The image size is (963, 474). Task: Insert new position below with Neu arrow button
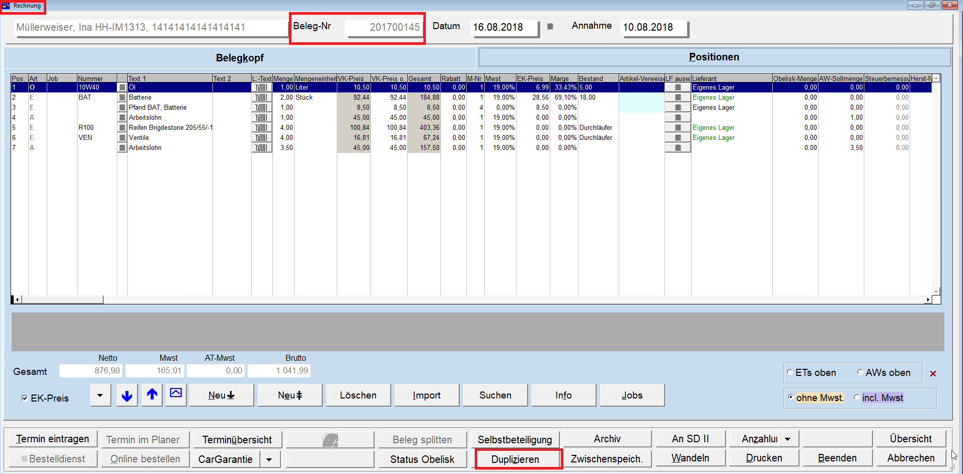point(221,395)
